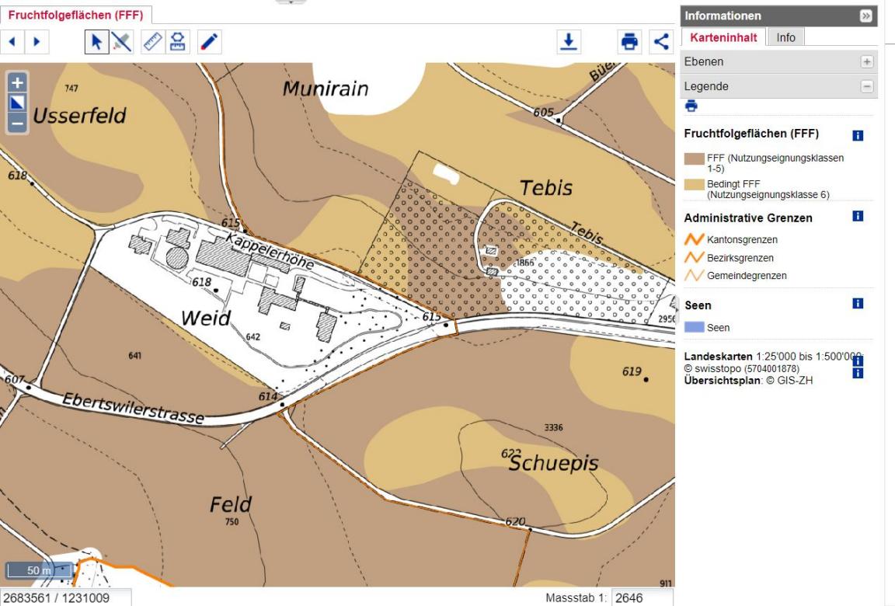Share the map via the share icon
The height and width of the screenshot is (606, 895).
pyautogui.click(x=660, y=41)
